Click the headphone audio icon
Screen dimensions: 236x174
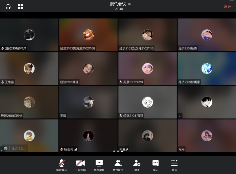click(8, 6)
